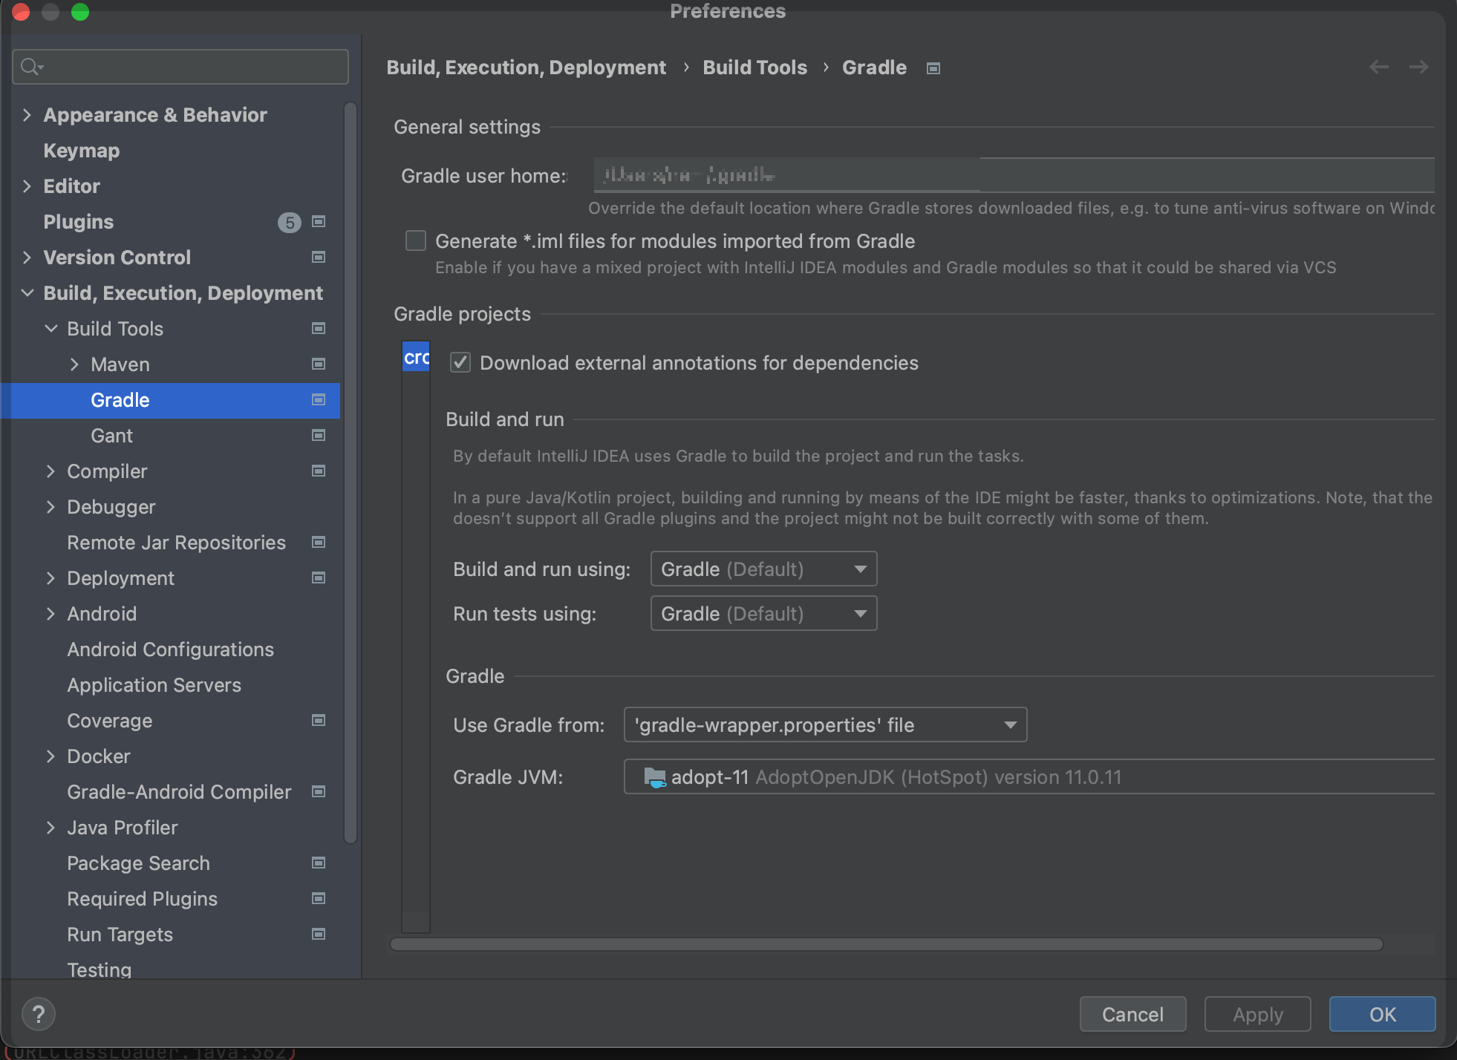
Task: Open the Use Gradle from dropdown
Action: tap(824, 724)
